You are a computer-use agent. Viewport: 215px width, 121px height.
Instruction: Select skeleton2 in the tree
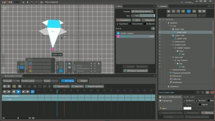click(174, 87)
